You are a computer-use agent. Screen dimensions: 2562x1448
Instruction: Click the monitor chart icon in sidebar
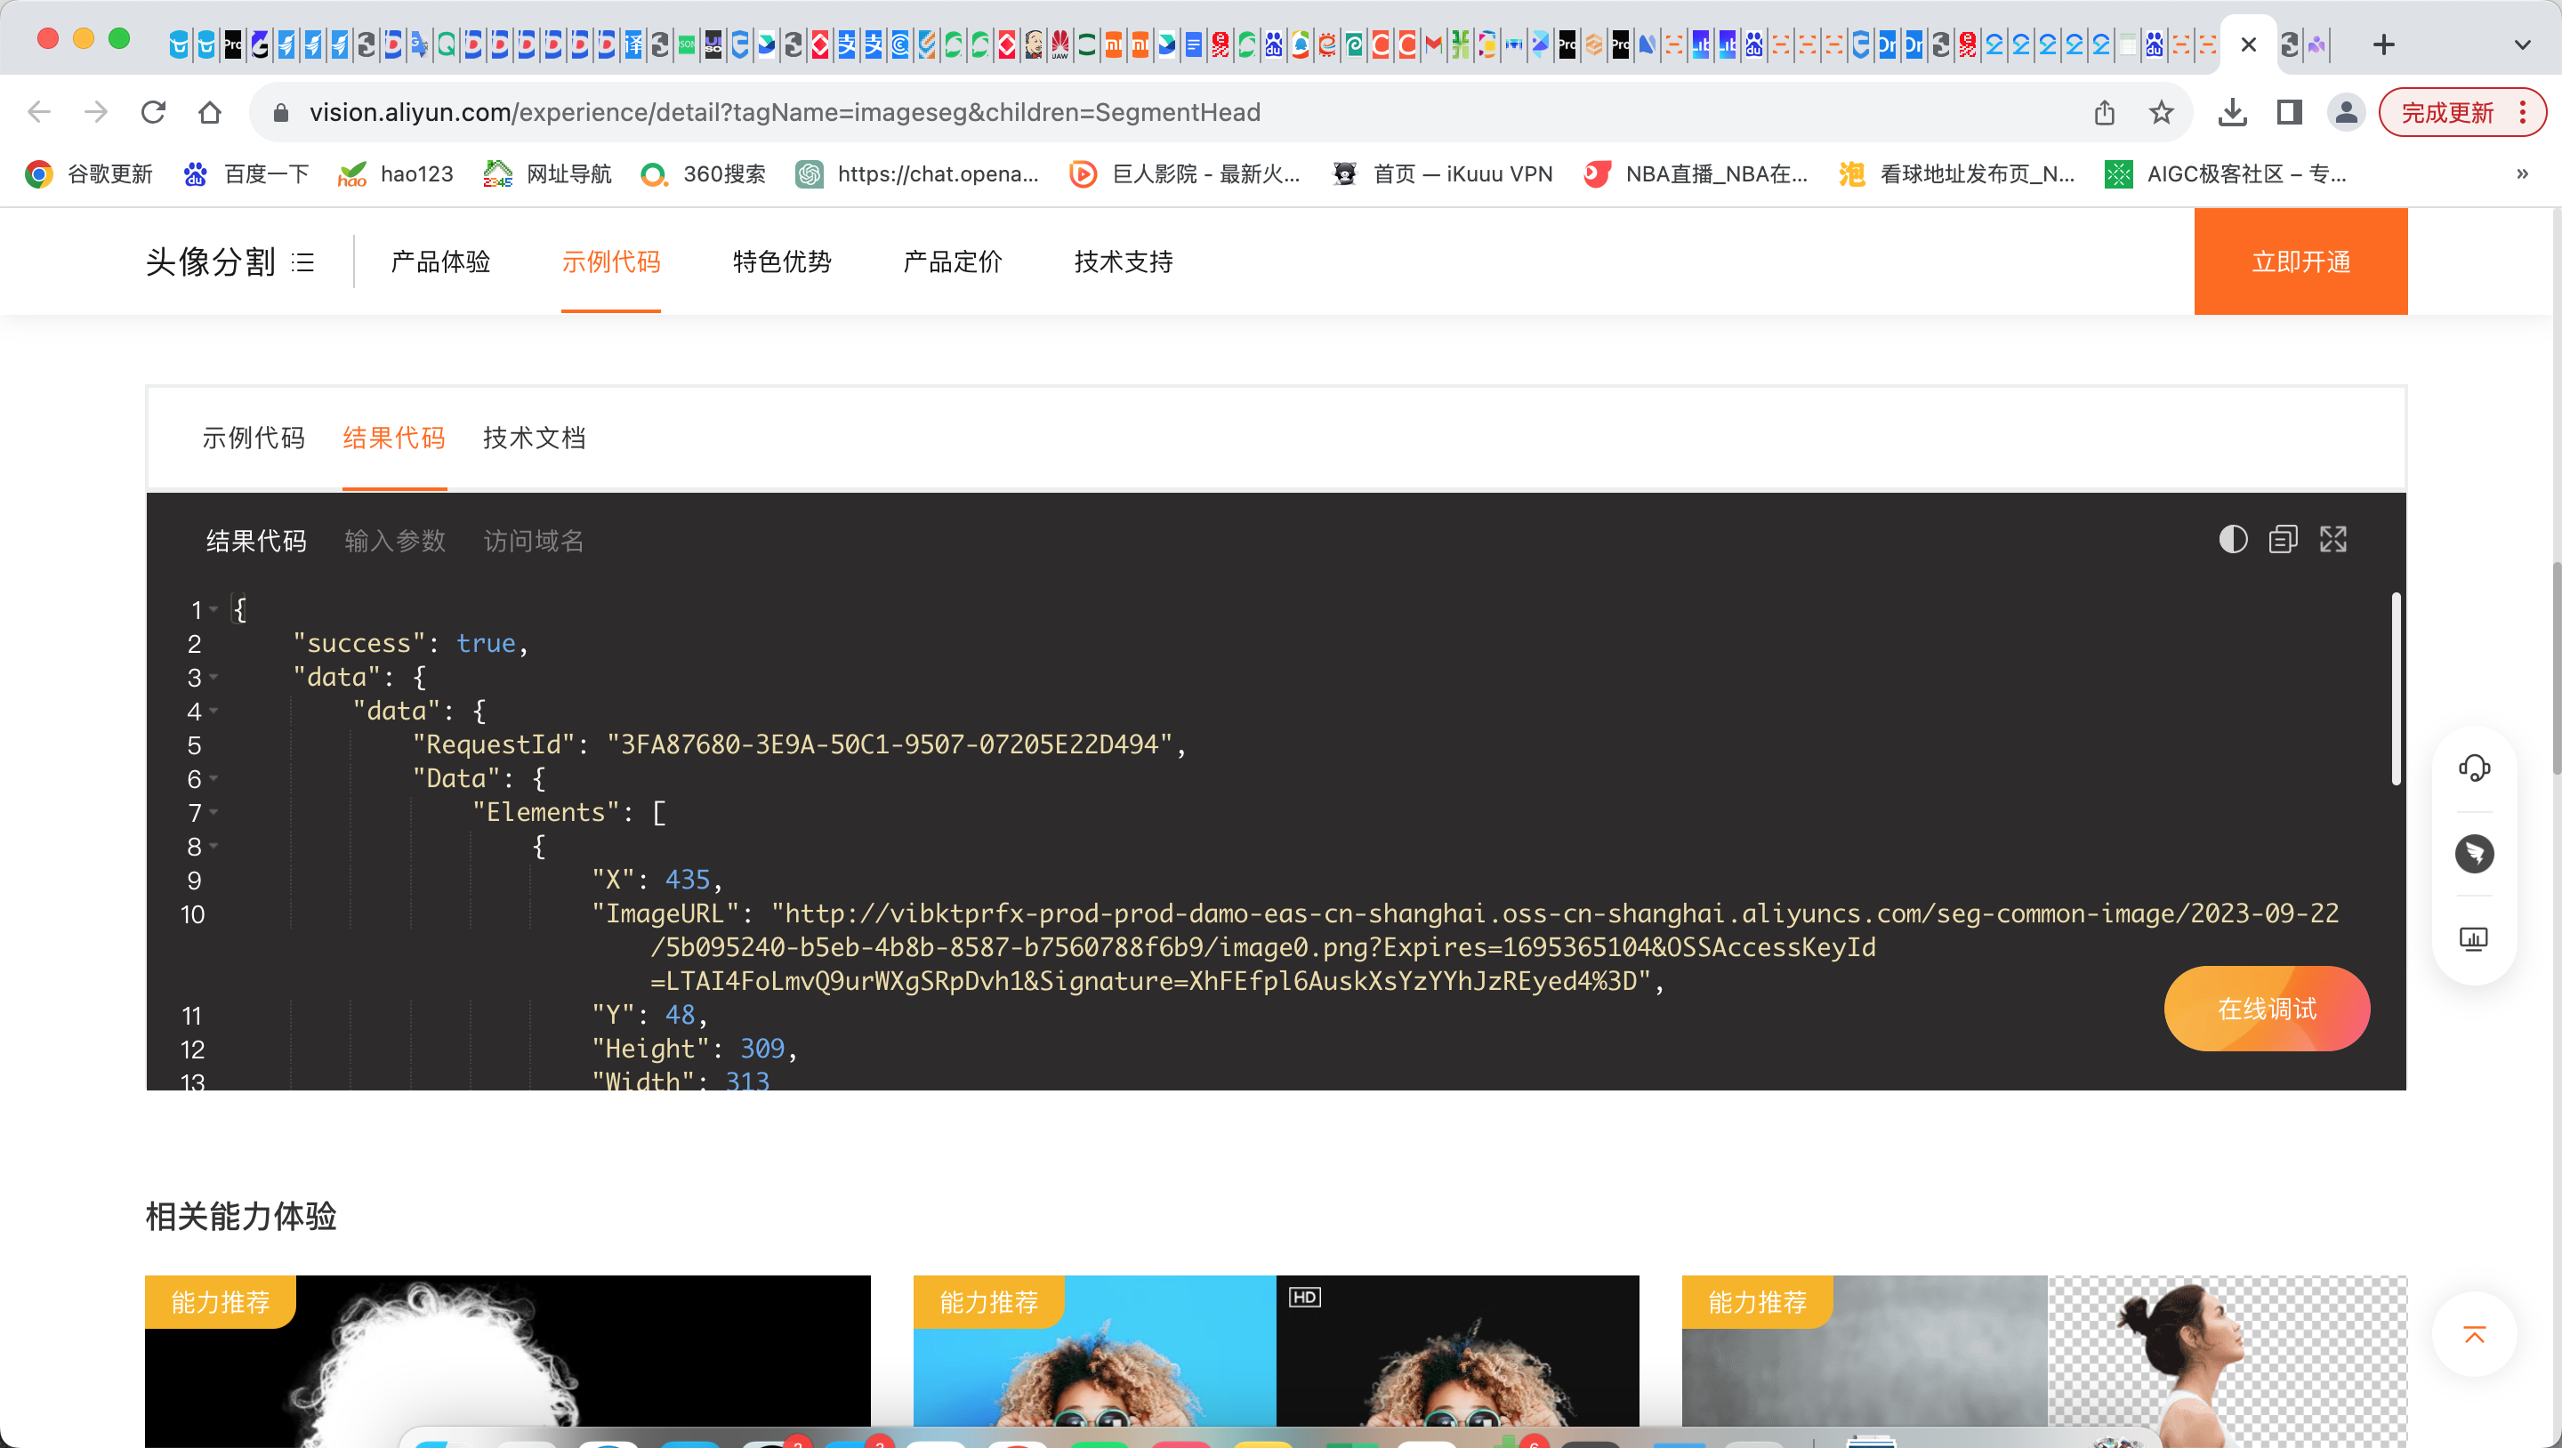pyautogui.click(x=2473, y=939)
